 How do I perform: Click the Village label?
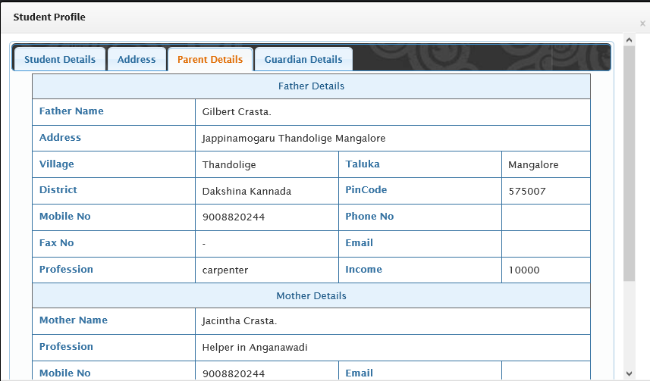point(56,164)
